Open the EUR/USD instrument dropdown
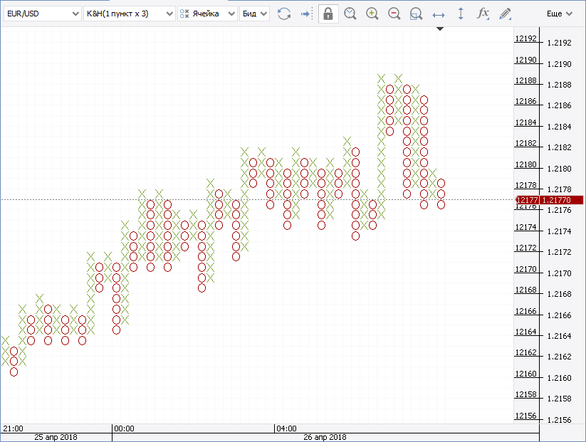586x442 pixels. click(42, 14)
